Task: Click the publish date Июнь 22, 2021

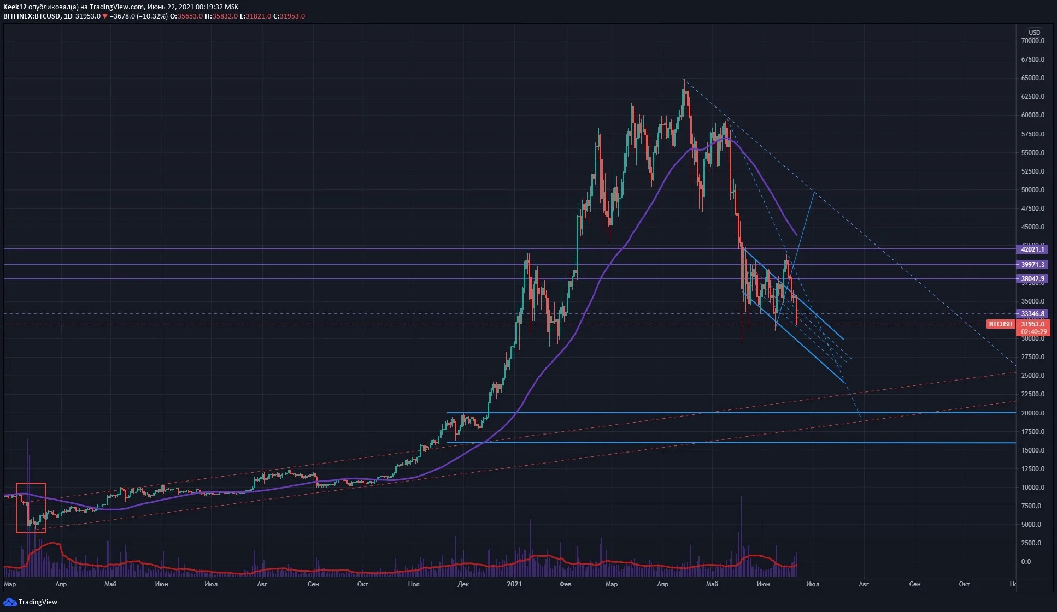Action: click(170, 7)
